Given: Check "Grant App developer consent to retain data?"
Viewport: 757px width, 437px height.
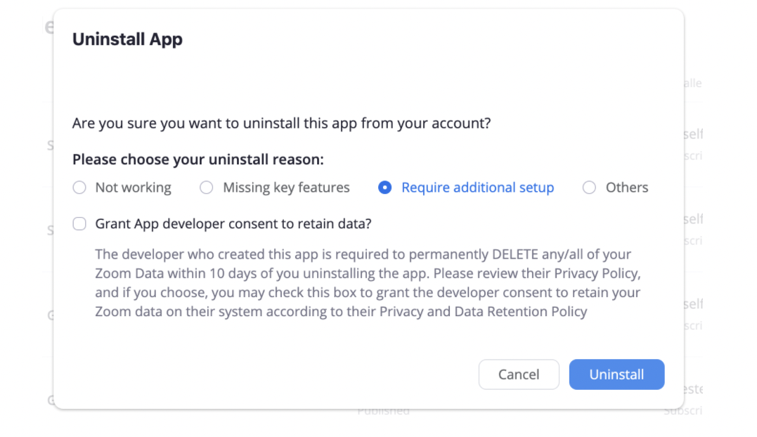Looking at the screenshot, I should (79, 223).
